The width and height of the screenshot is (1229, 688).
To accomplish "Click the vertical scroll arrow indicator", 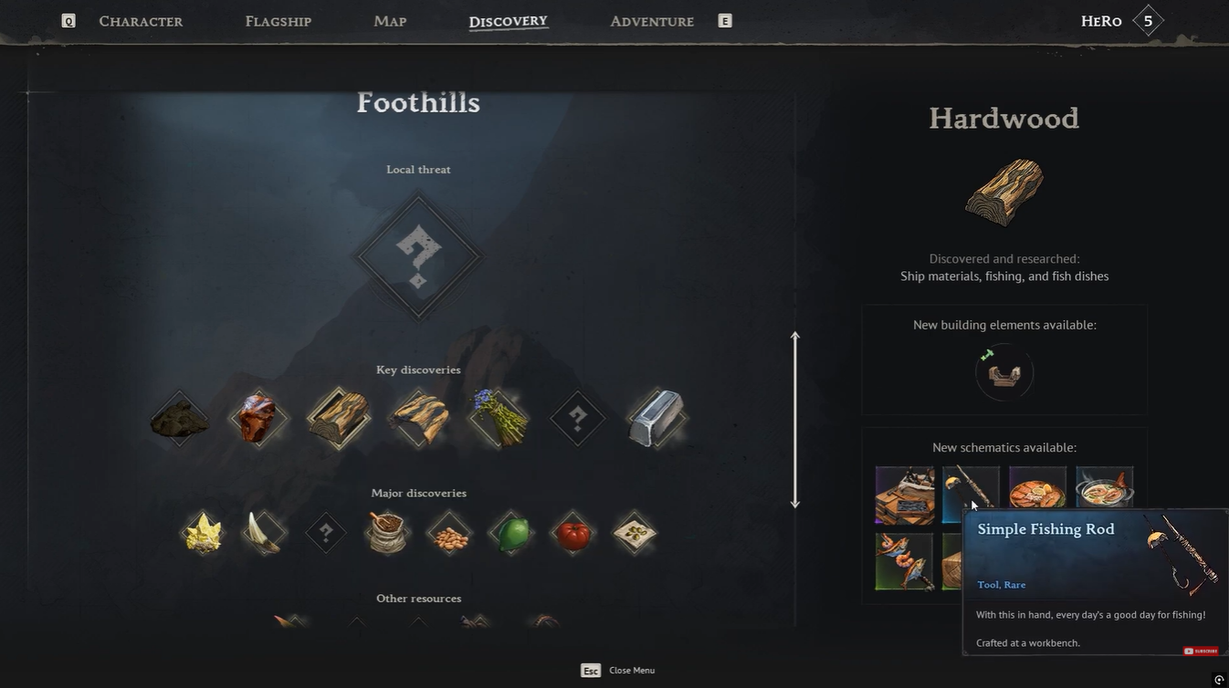I will [795, 420].
